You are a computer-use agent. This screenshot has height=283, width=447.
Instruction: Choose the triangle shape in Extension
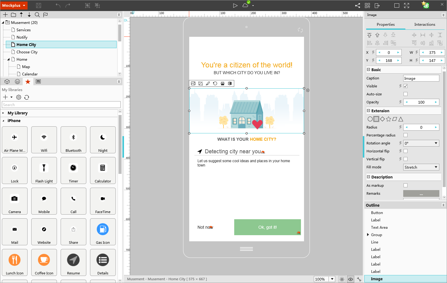pyautogui.click(x=401, y=119)
